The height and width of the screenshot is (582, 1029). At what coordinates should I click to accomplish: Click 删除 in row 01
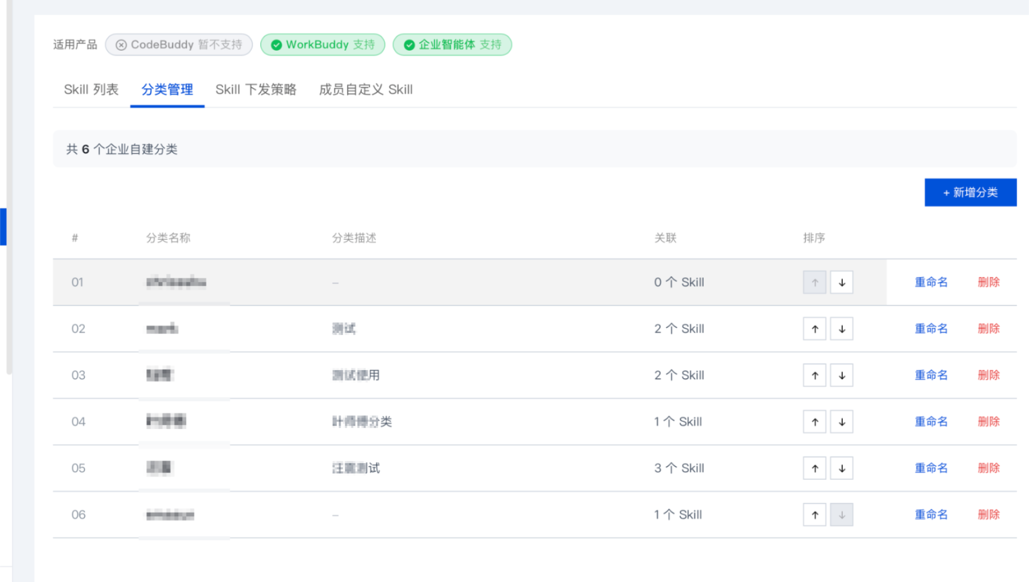(x=989, y=282)
